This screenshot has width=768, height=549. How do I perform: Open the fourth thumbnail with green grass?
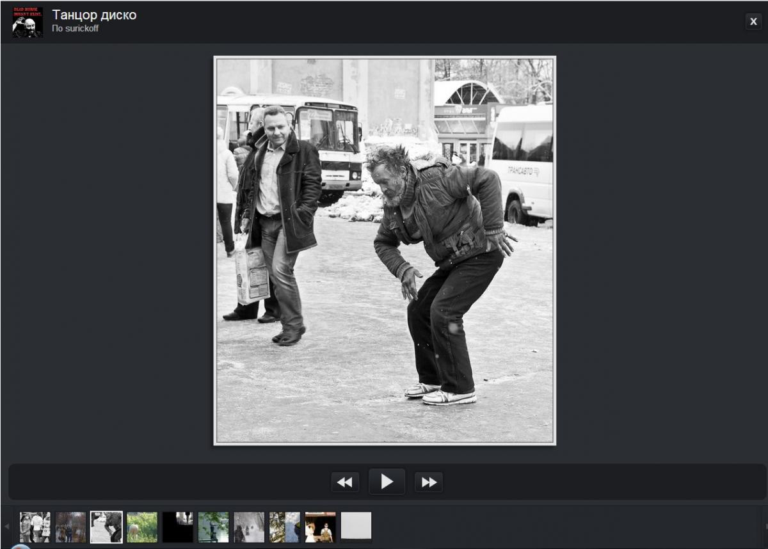pos(142,527)
